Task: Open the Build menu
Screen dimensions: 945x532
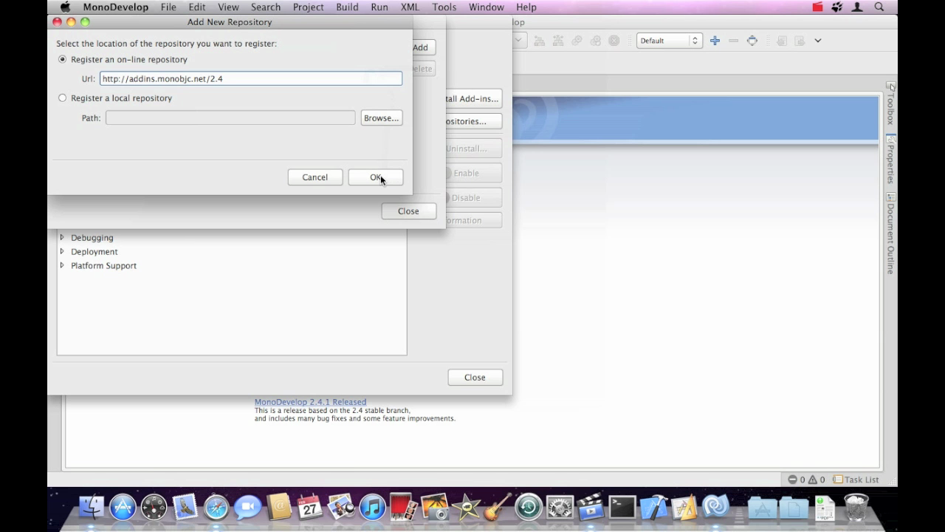Action: [347, 7]
